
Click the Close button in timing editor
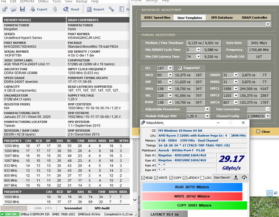click(x=263, y=132)
